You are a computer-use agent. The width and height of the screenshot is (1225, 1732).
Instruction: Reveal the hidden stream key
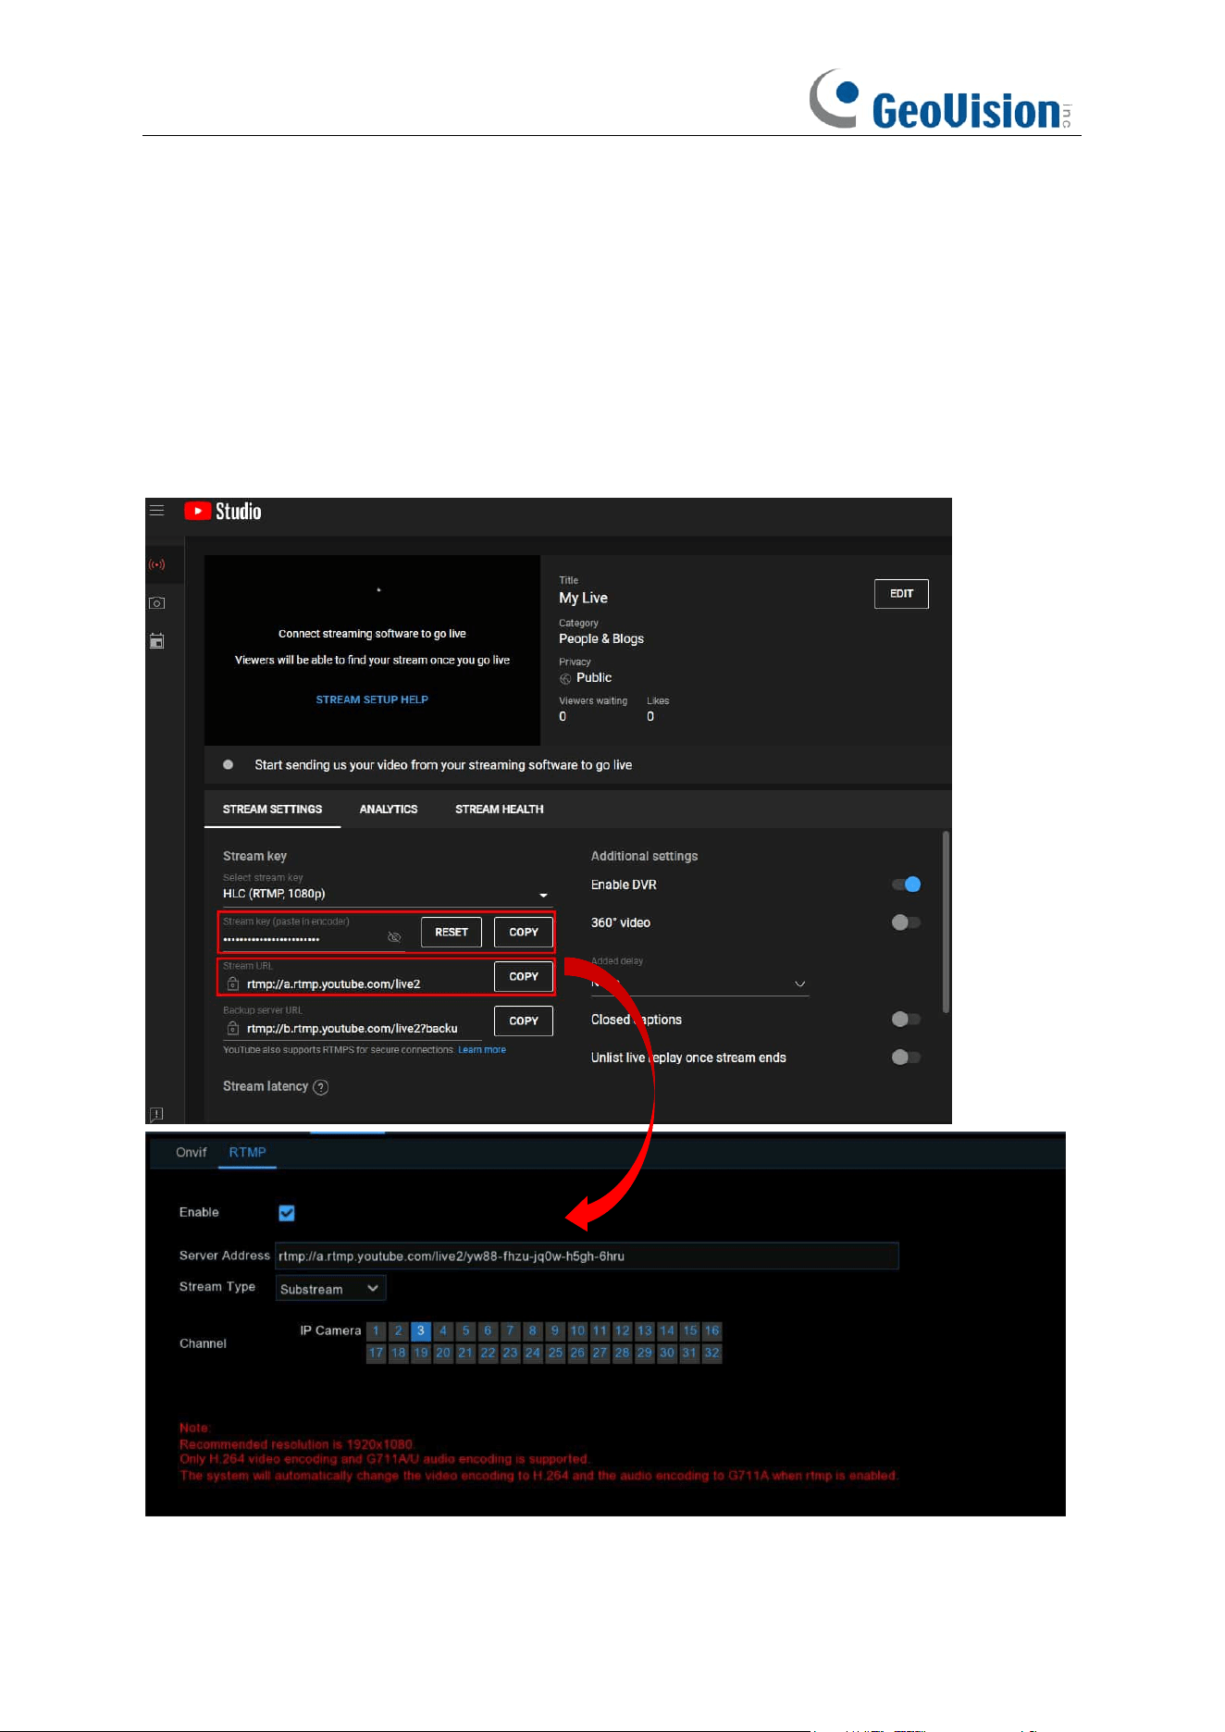[394, 937]
